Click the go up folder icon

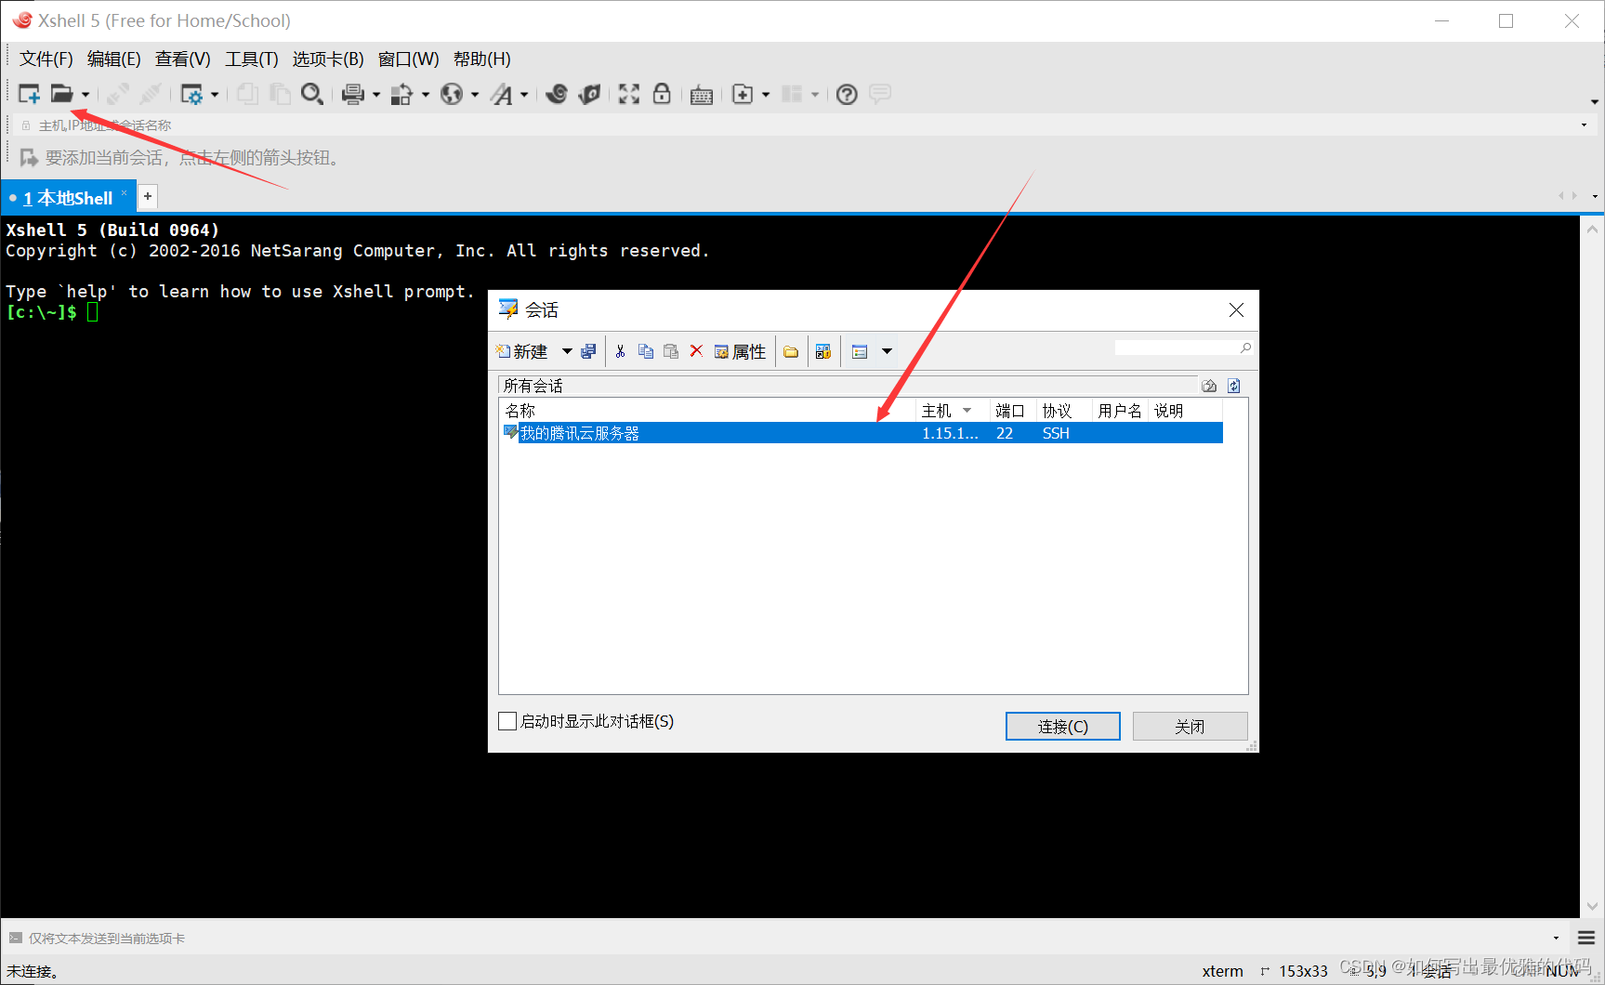(1209, 386)
